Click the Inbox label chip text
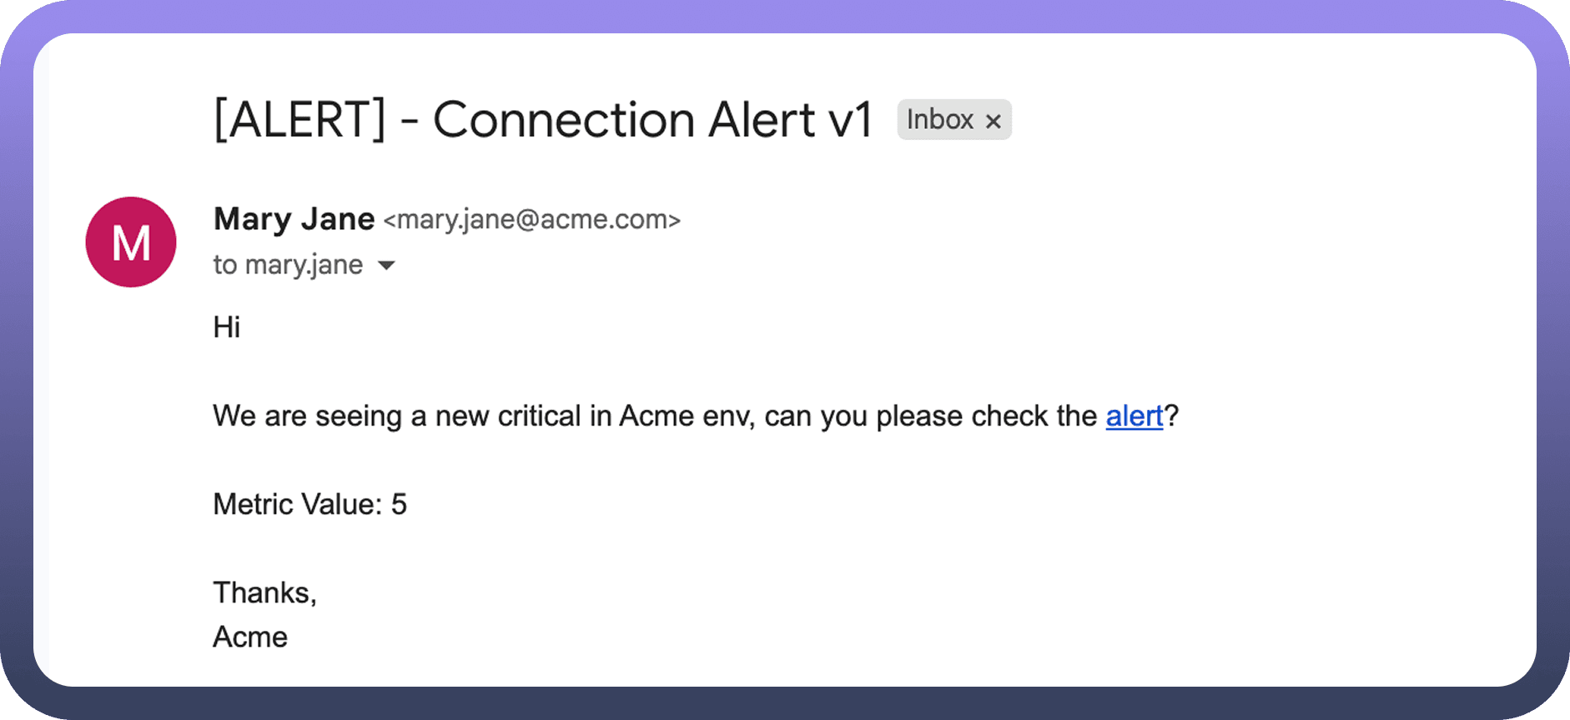This screenshot has height=720, width=1570. [939, 120]
